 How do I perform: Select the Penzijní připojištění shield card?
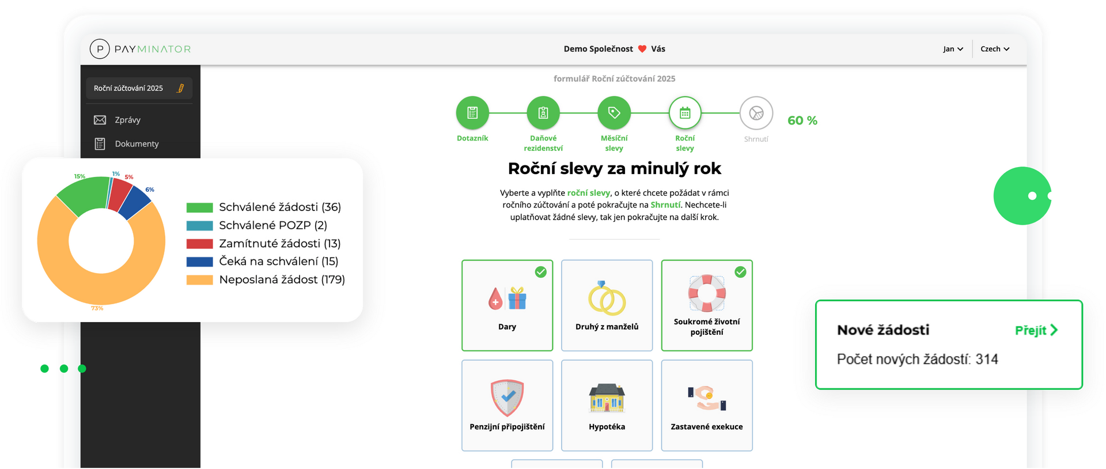coord(507,406)
